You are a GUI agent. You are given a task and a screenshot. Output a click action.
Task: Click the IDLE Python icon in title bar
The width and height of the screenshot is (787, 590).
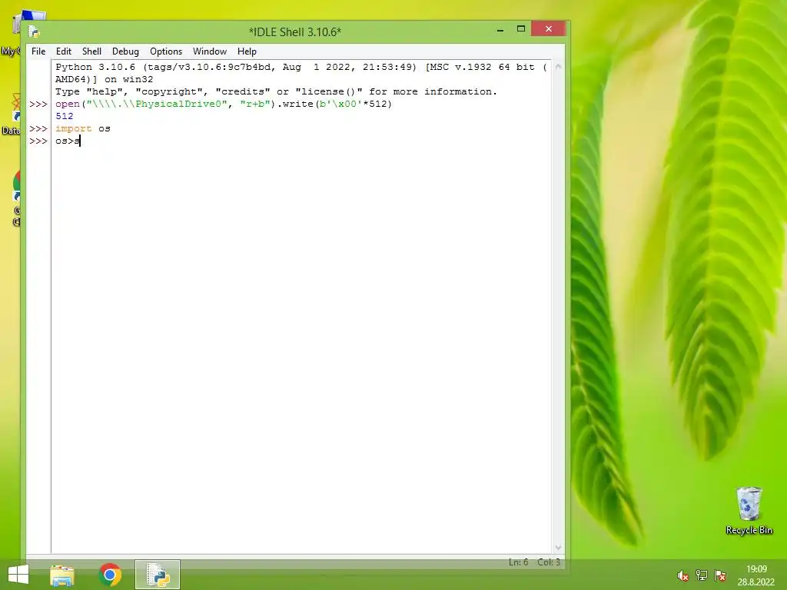(34, 31)
